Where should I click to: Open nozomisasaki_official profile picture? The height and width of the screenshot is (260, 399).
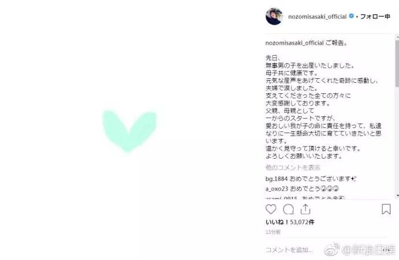[x=274, y=17]
